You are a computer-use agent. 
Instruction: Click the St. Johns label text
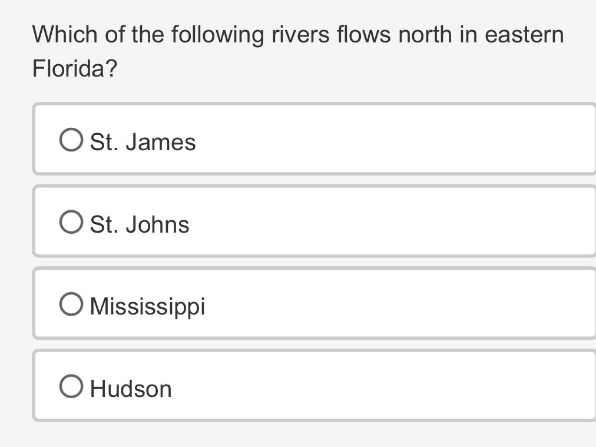click(139, 224)
